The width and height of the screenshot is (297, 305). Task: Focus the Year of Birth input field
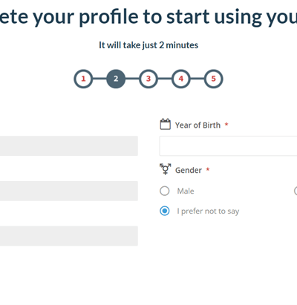pyautogui.click(x=228, y=145)
